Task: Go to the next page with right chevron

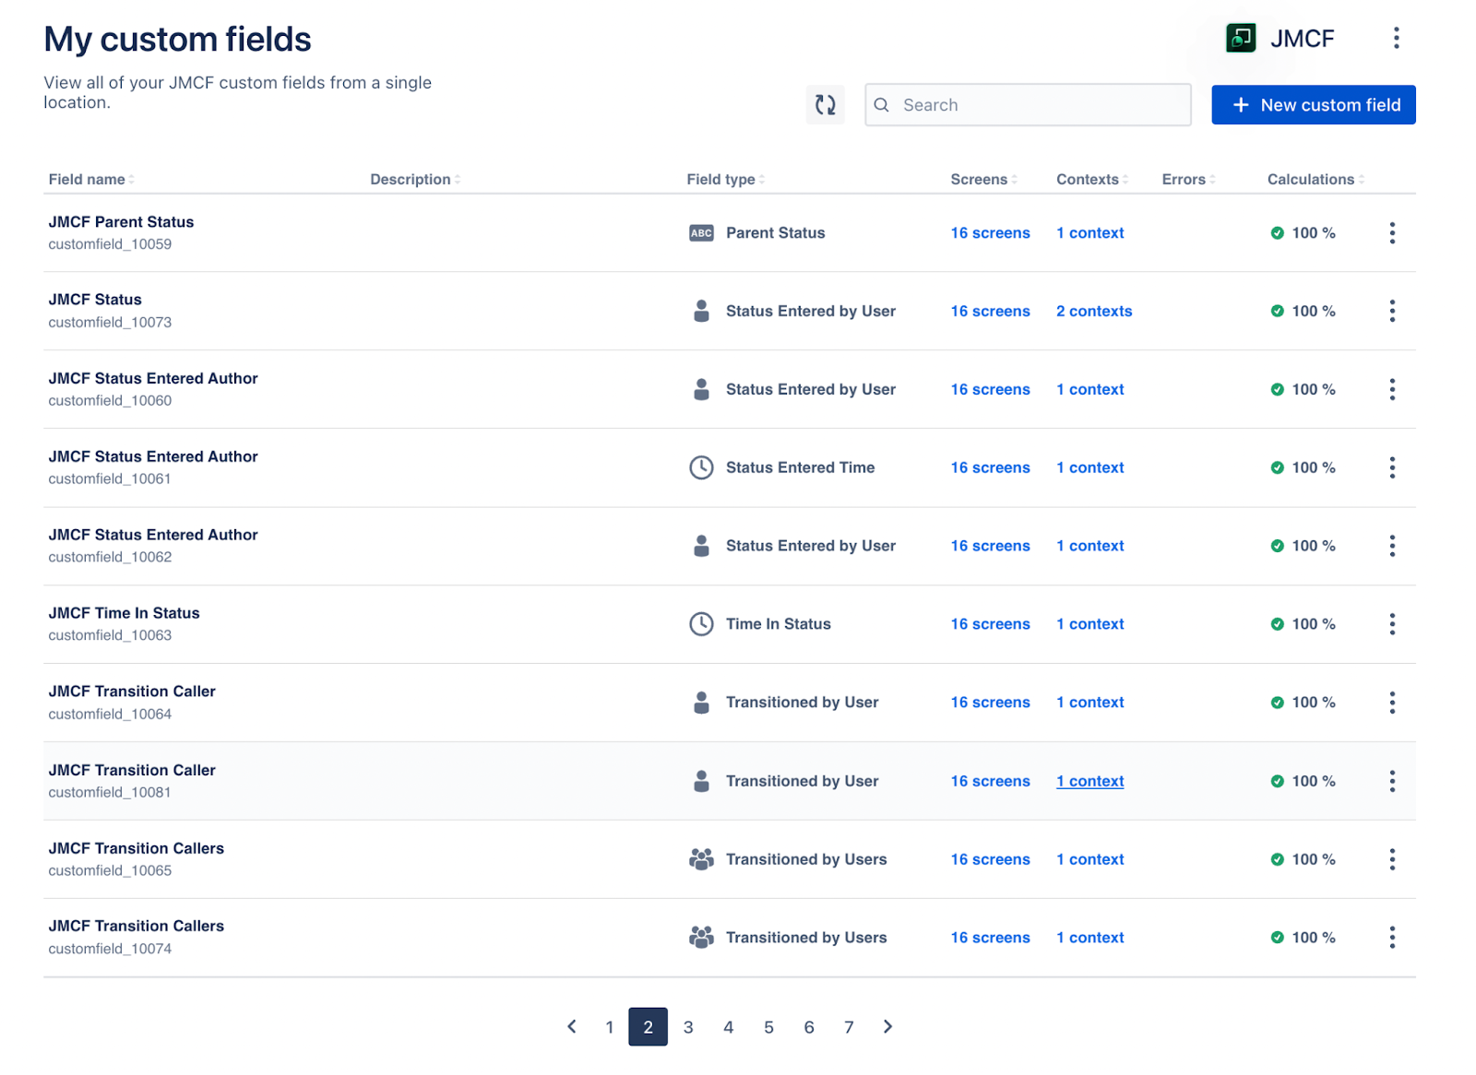Action: point(887,1027)
